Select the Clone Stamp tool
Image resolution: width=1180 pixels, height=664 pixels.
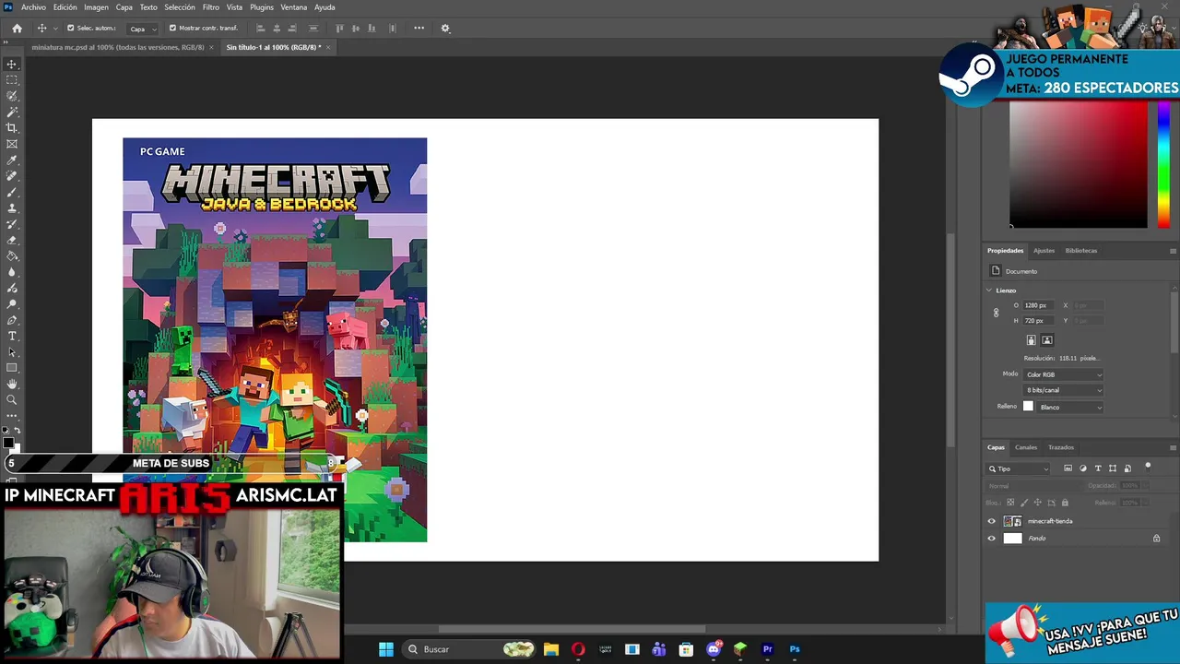[12, 208]
